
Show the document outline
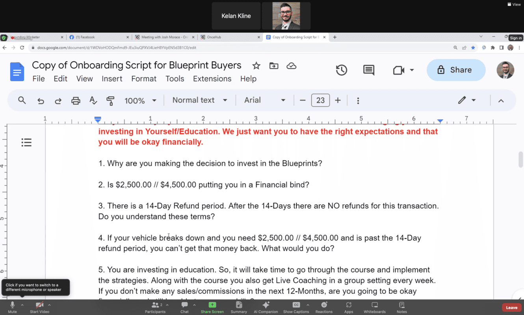(x=26, y=142)
